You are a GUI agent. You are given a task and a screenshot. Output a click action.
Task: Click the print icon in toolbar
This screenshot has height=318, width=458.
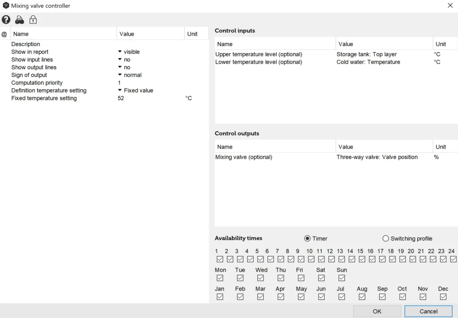20,20
